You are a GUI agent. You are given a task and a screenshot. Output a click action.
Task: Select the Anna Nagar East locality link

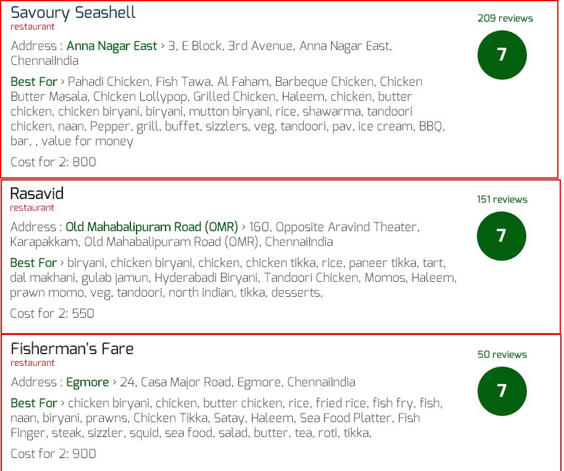click(112, 46)
